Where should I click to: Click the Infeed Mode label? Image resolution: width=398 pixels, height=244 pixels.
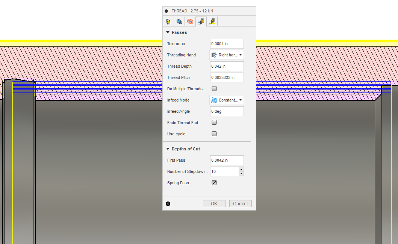(x=178, y=100)
